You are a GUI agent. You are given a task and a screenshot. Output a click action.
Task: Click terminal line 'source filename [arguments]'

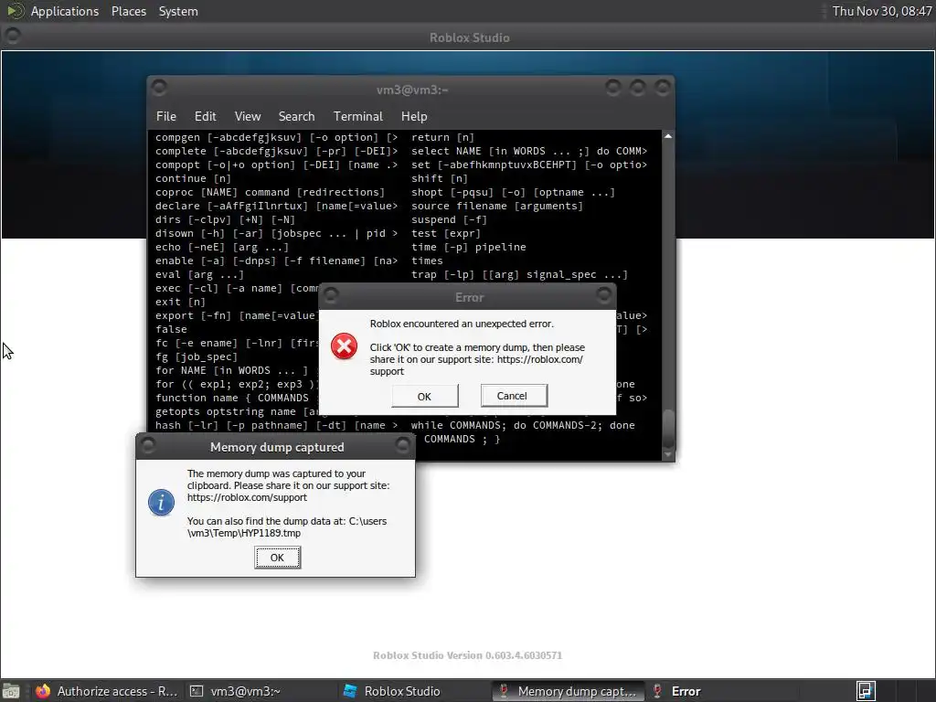[x=496, y=206]
